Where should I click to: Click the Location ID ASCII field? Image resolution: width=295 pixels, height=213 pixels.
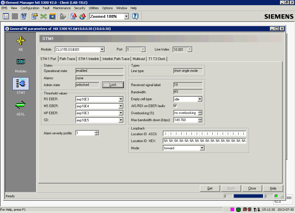[x=205, y=134]
